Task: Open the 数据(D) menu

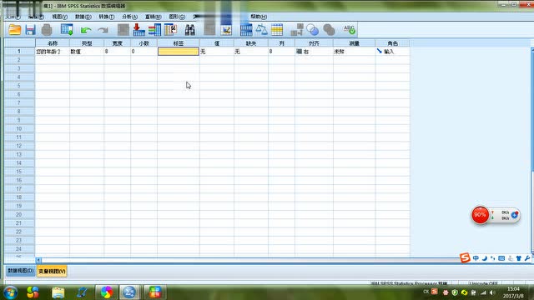Action: point(83,17)
